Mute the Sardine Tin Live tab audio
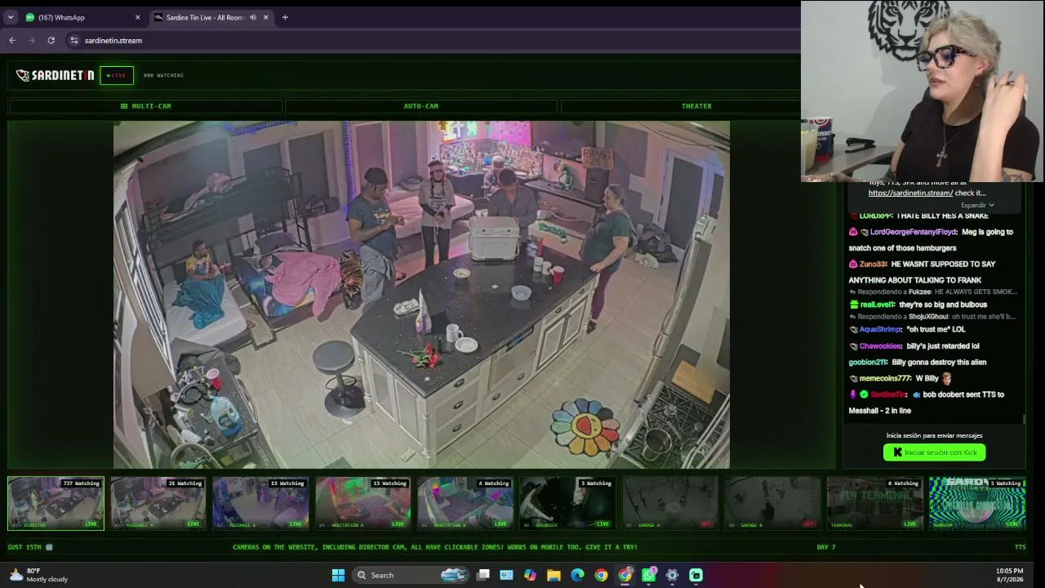The height and width of the screenshot is (588, 1045). pos(253,17)
